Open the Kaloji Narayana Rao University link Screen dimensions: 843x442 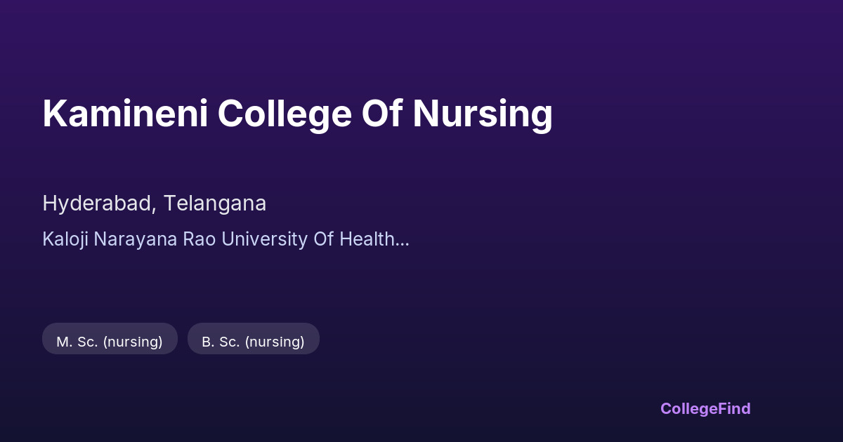click(x=225, y=239)
